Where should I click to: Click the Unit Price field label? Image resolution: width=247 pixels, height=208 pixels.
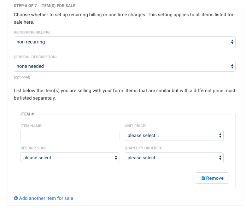point(135,126)
